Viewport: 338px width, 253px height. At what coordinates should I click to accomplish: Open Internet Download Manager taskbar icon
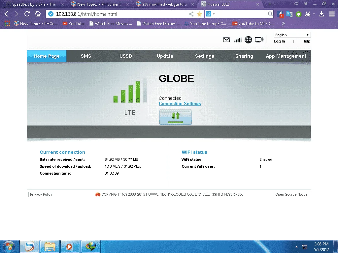click(x=90, y=246)
